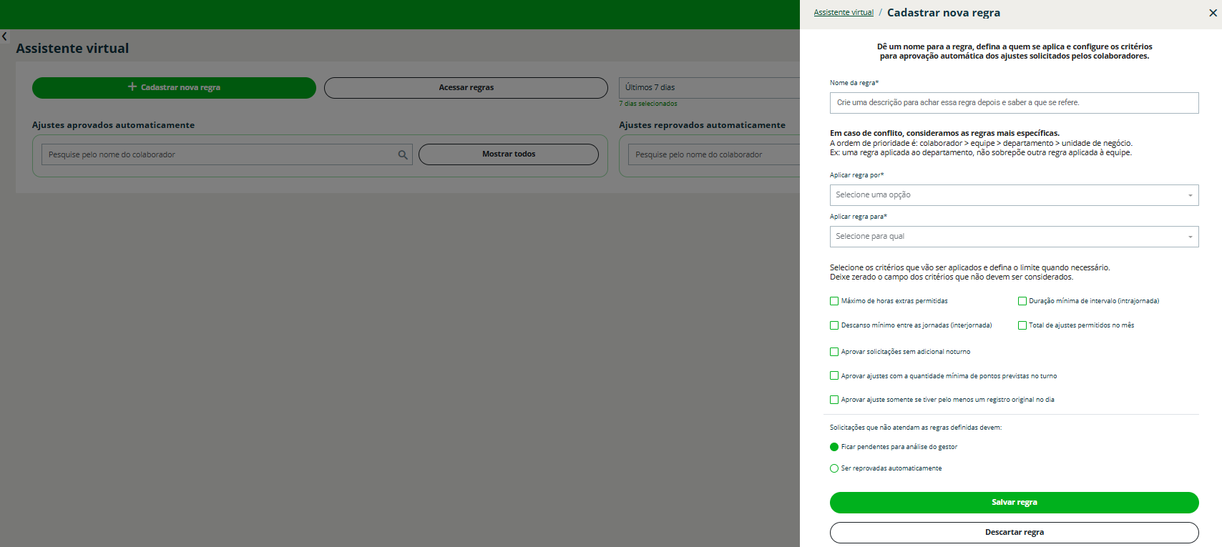Focus the Nome da regra text field
The image size is (1222, 547).
1014,103
